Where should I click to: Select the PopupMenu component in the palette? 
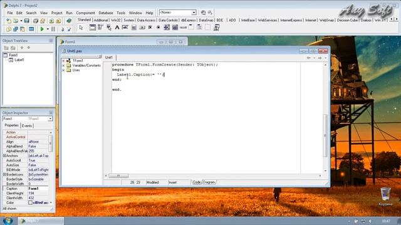(x=109, y=27)
